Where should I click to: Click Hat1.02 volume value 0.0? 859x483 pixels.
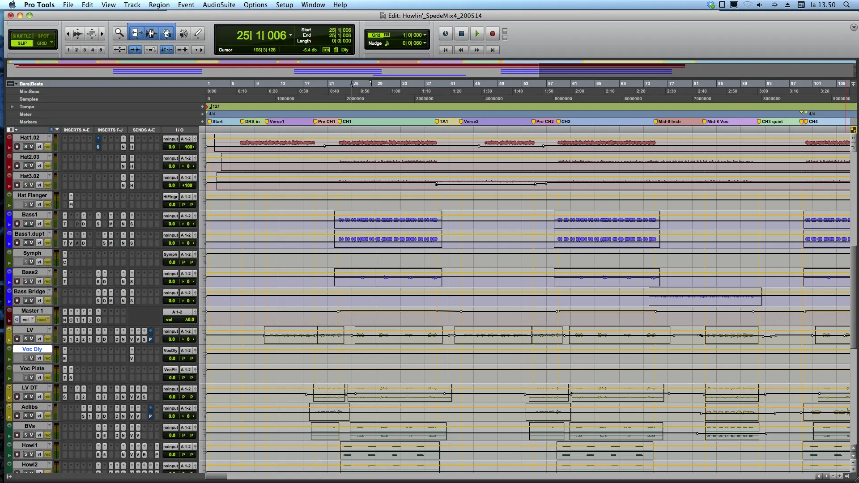click(172, 147)
